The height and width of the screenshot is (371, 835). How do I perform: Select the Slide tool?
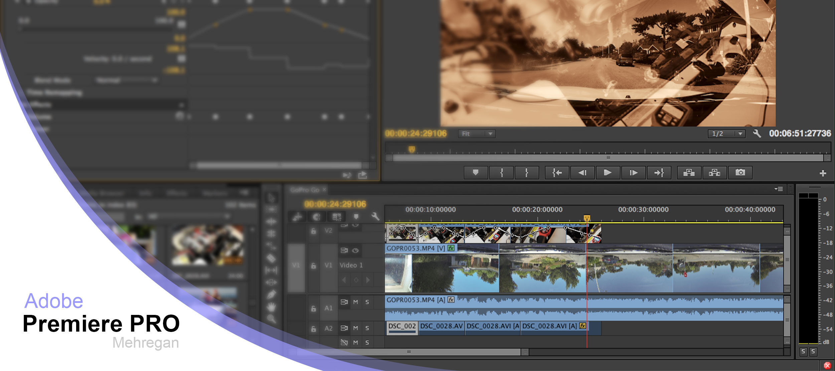[271, 282]
